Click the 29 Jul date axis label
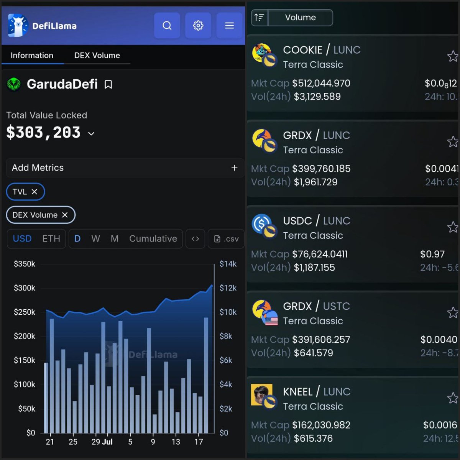The image size is (460, 460). tap(102, 442)
